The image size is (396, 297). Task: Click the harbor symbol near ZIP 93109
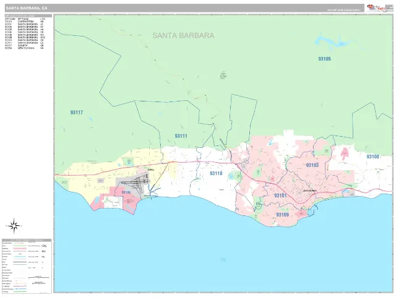[312, 210]
